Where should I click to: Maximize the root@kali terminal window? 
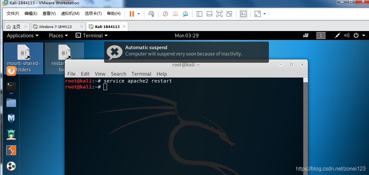[291, 65]
